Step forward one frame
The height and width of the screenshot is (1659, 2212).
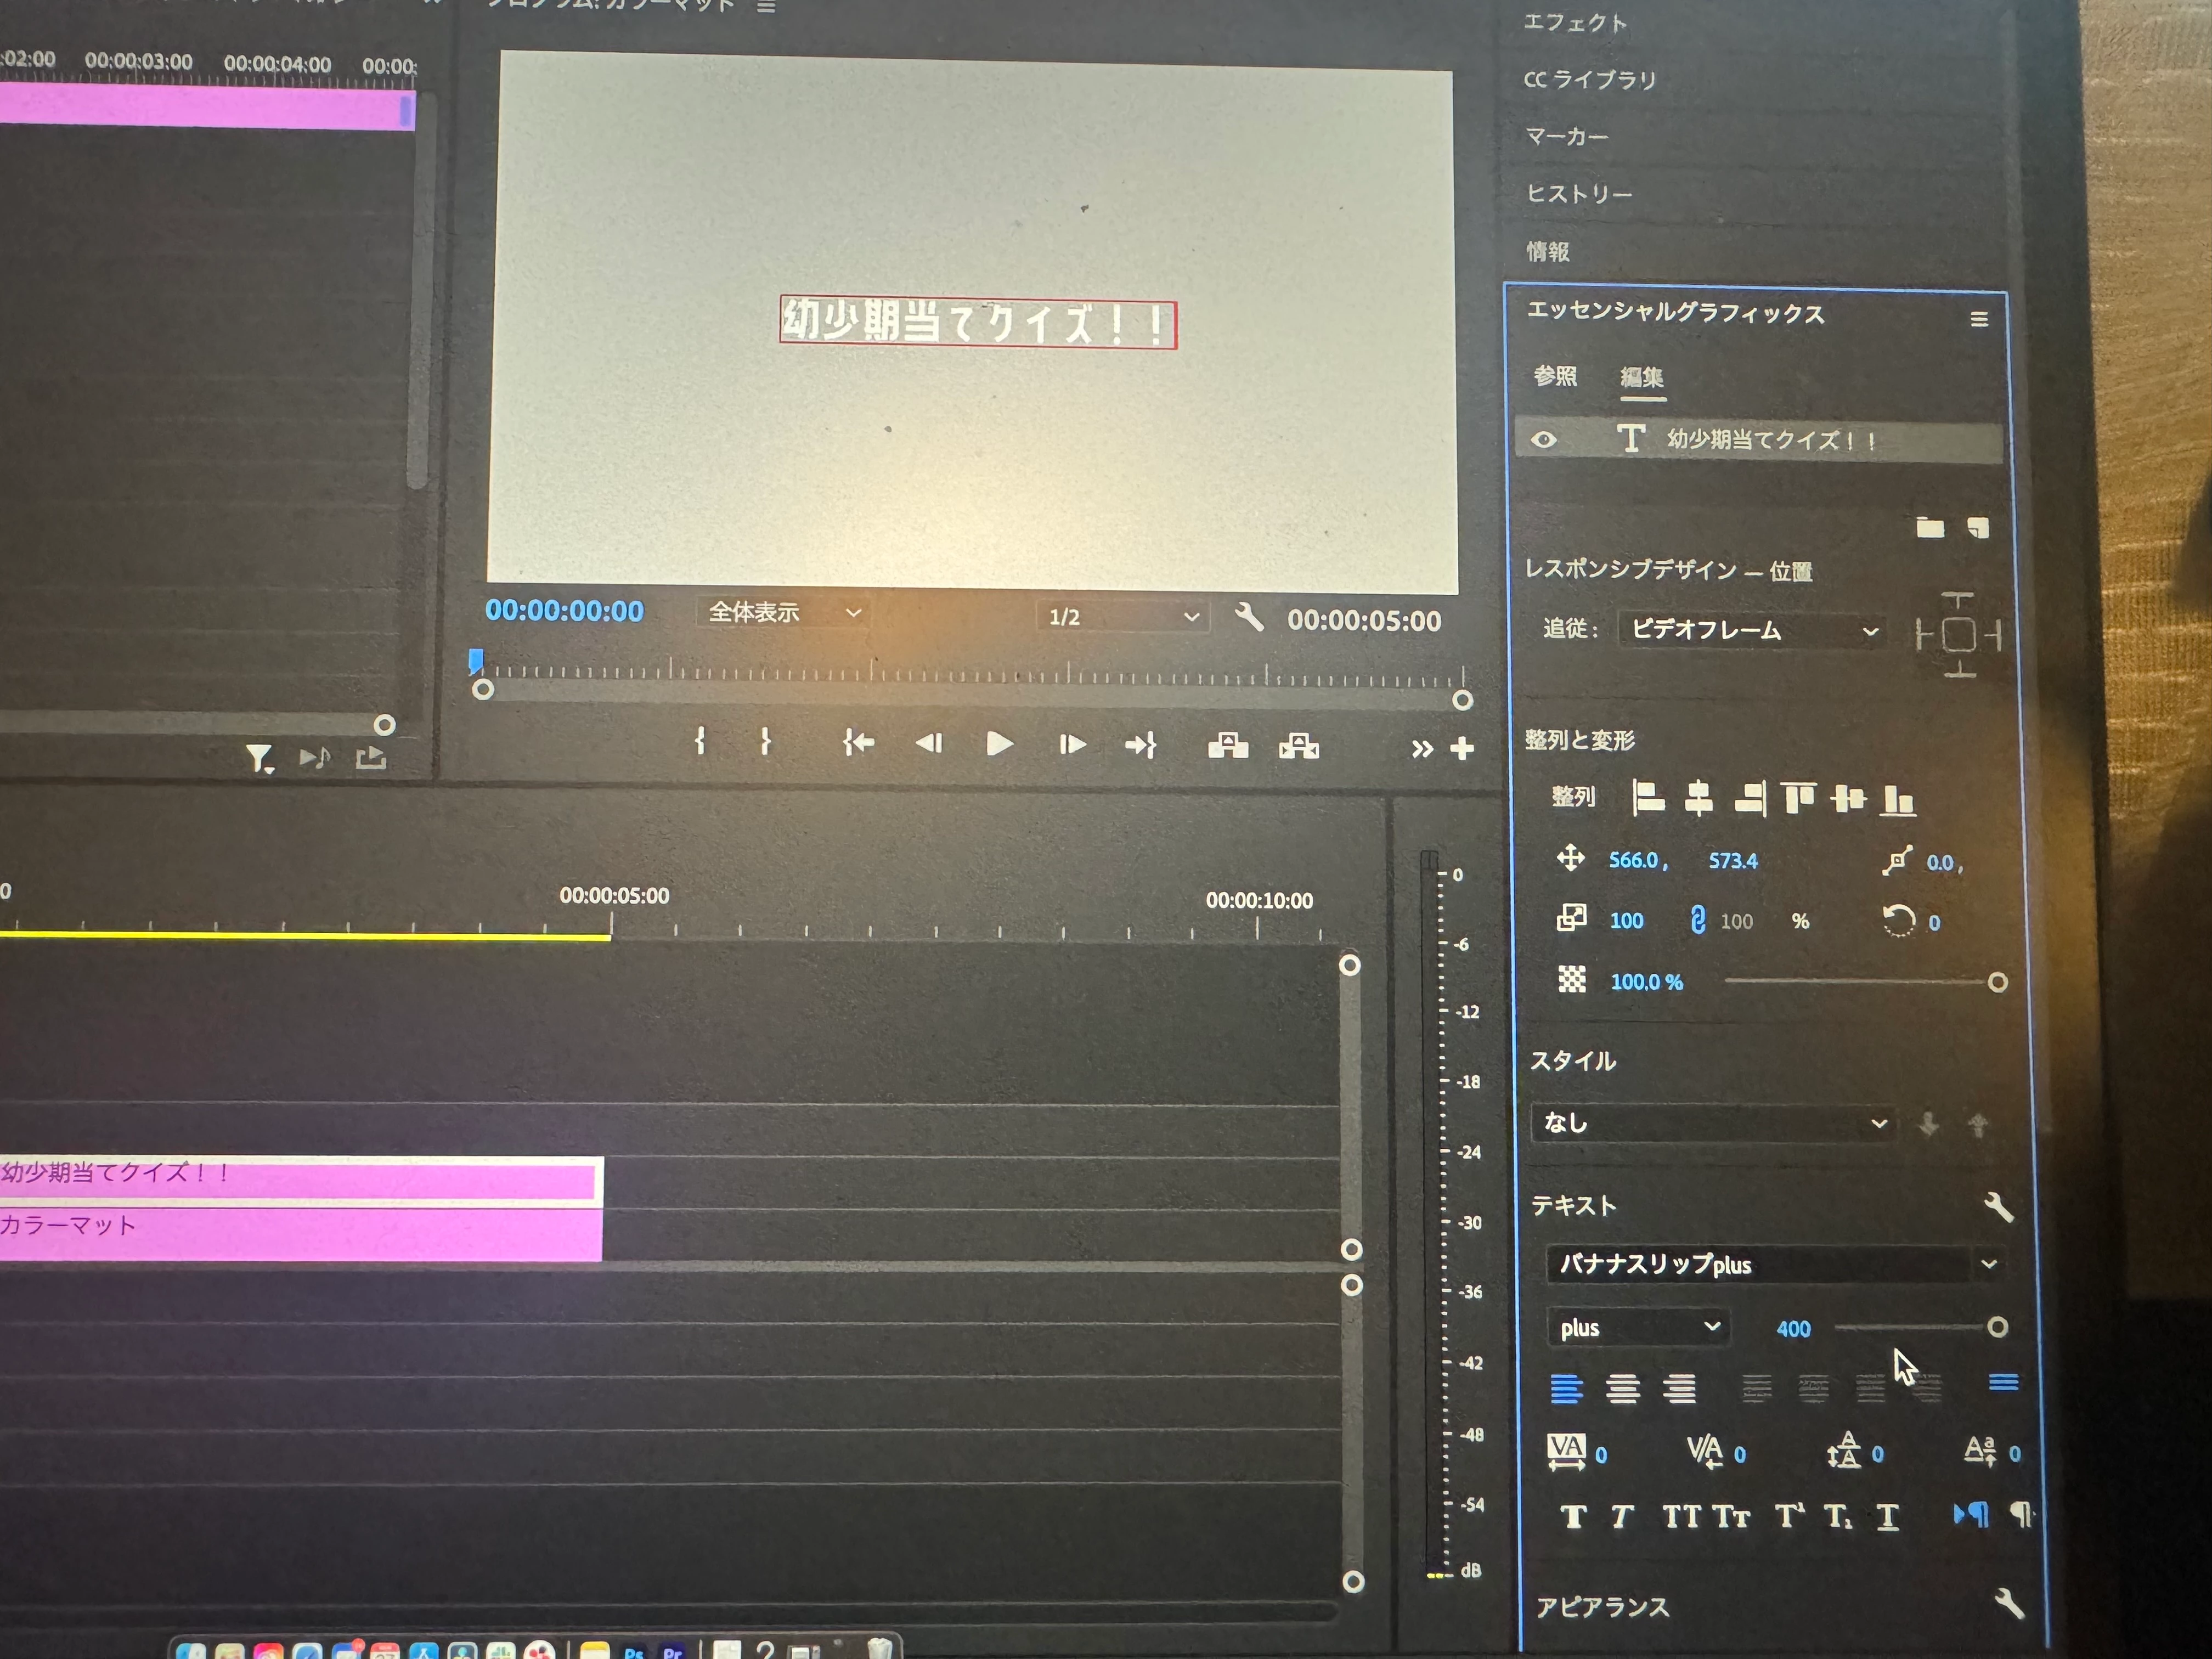[x=1071, y=744]
